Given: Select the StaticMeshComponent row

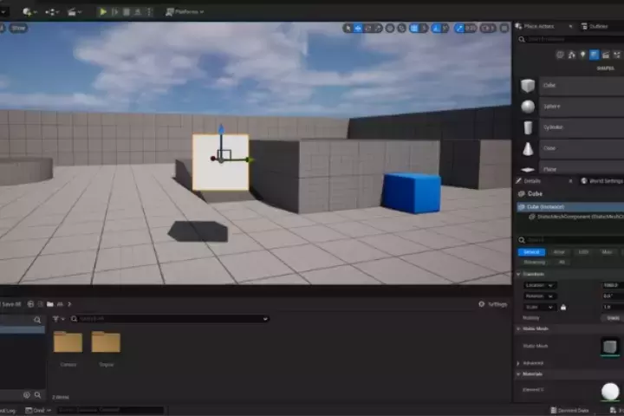Looking at the screenshot, I should (x=575, y=217).
